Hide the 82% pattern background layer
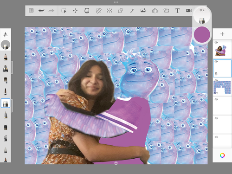Viewport: 232px width, 174px height. click(x=216, y=80)
